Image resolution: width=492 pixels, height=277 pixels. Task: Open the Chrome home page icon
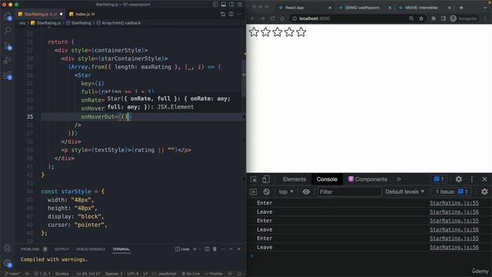[282, 18]
